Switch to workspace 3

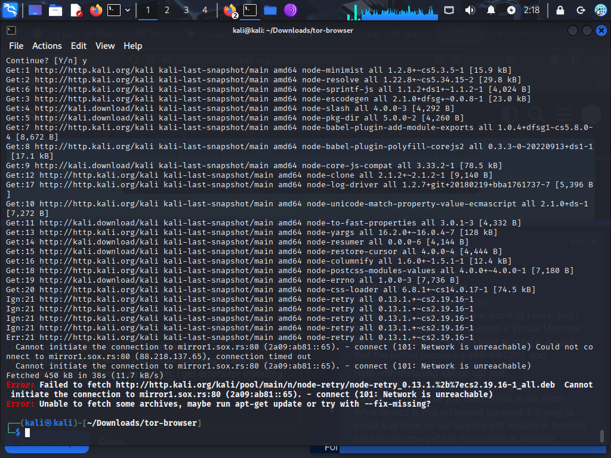coord(186,10)
